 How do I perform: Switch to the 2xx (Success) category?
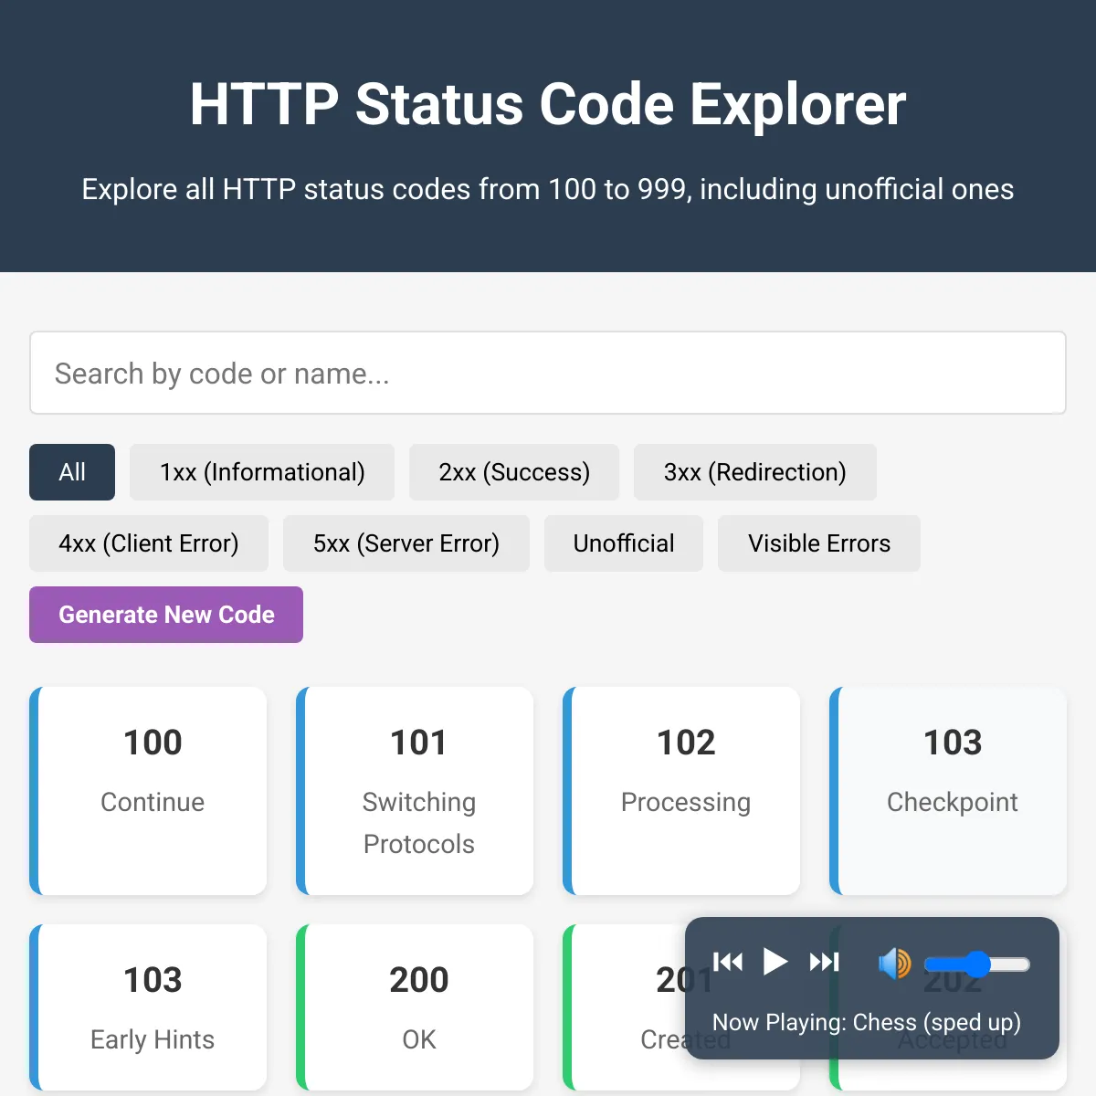coord(513,472)
